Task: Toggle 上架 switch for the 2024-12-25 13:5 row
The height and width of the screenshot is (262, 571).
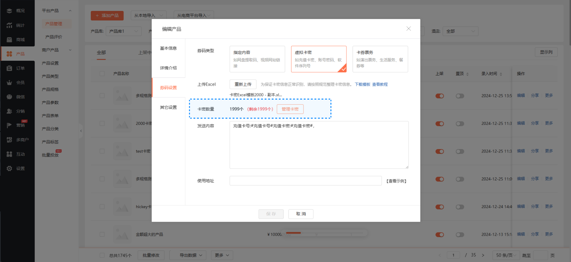Action: (440, 96)
